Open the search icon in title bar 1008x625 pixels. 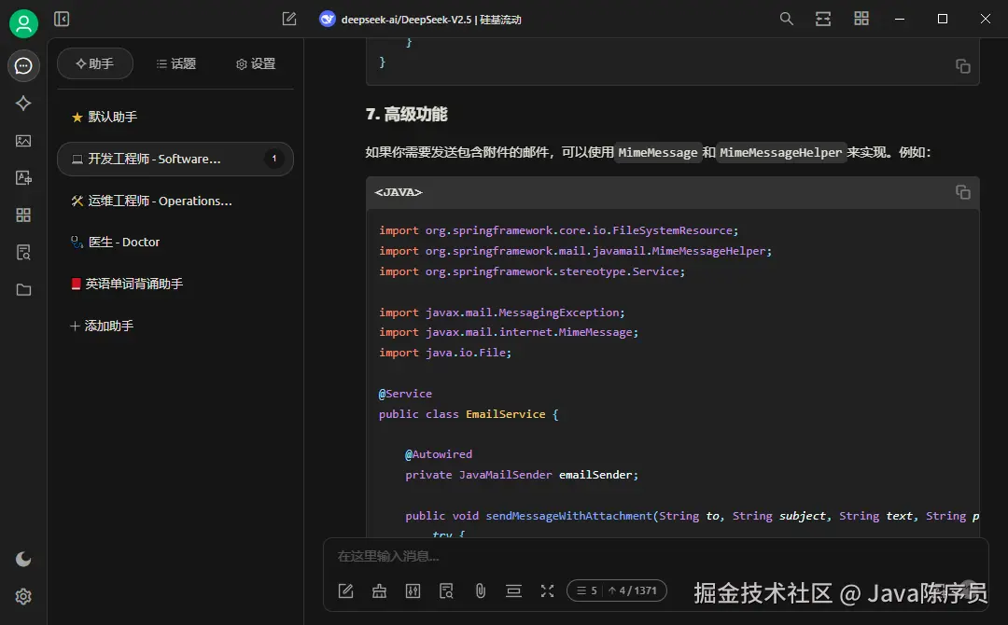click(786, 19)
